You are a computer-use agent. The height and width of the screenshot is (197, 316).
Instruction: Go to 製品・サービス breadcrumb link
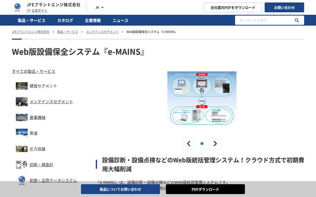[68, 32]
